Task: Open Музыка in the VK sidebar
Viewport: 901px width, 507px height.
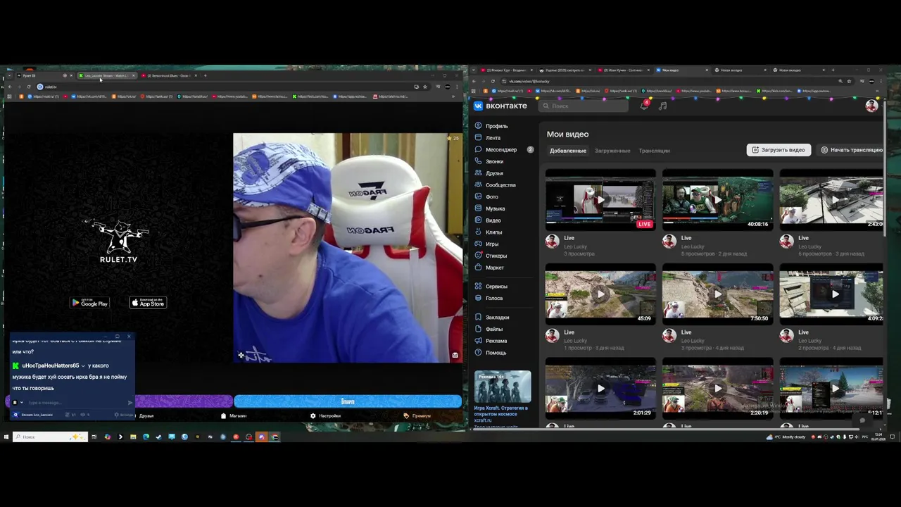Action: point(490,208)
